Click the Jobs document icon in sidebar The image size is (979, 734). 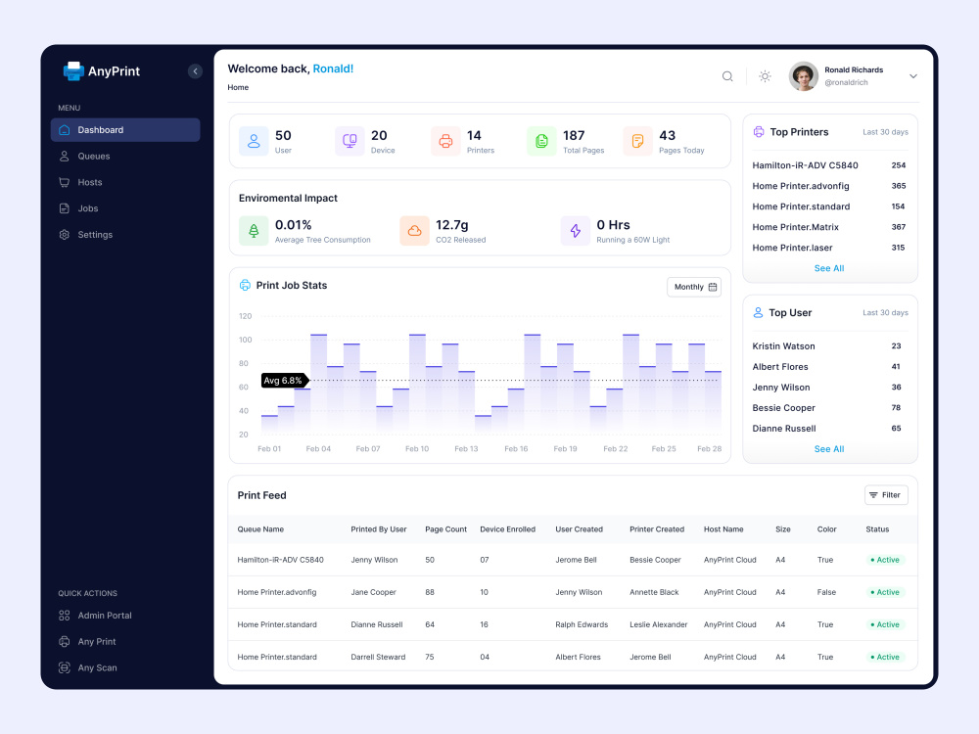(x=65, y=208)
